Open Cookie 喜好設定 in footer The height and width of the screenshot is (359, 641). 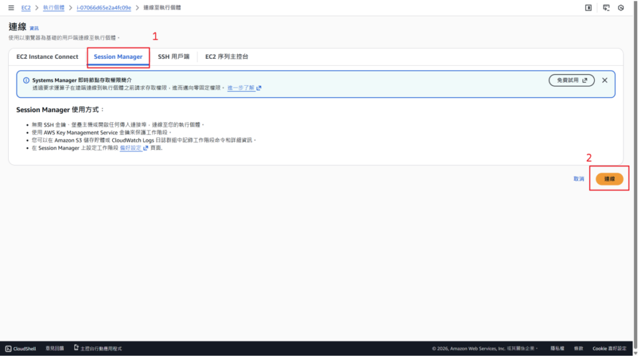(609, 349)
